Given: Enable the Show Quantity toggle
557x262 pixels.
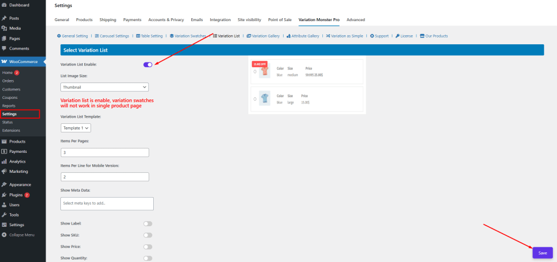Looking at the screenshot, I should coord(148,259).
